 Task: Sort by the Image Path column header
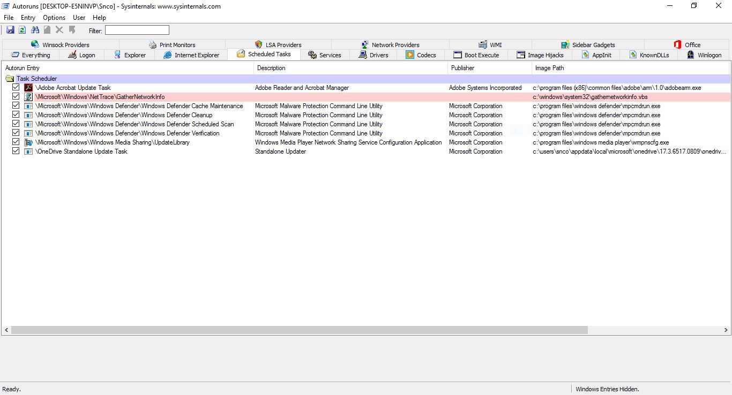pyautogui.click(x=631, y=68)
